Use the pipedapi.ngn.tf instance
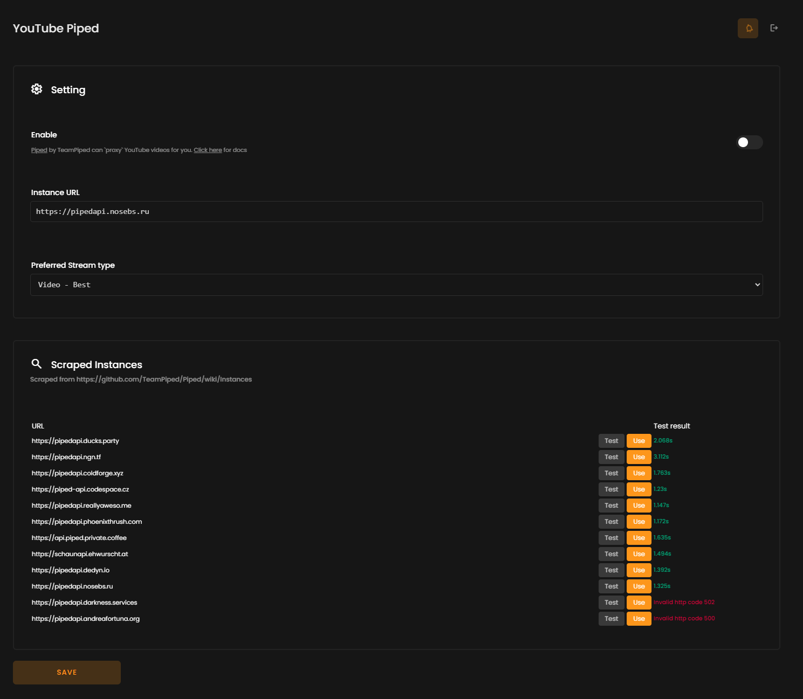Viewport: 803px width, 699px height. 639,457
